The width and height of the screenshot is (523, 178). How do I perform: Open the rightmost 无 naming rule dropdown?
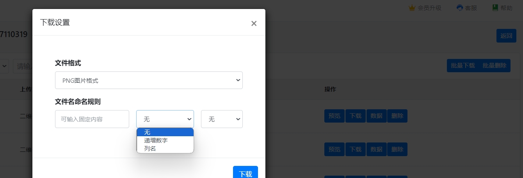pyautogui.click(x=222, y=119)
